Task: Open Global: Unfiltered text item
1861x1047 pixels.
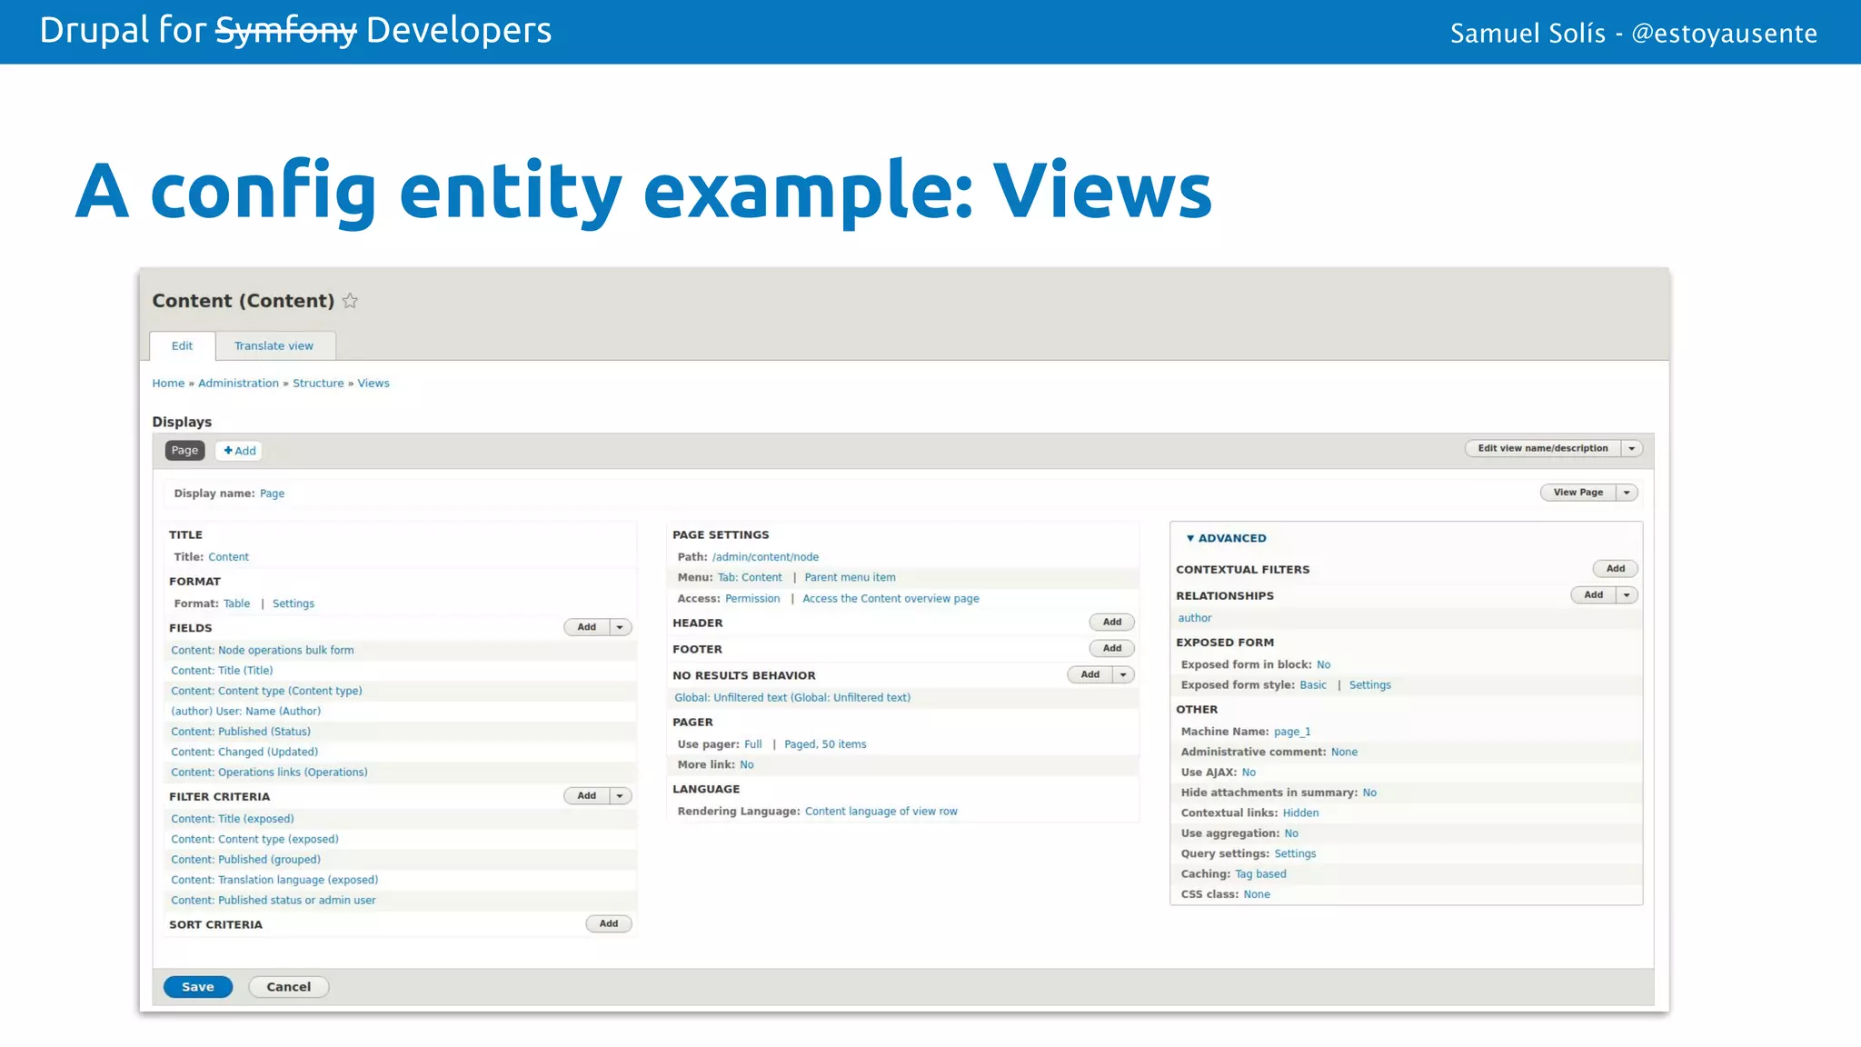Action: click(x=792, y=698)
